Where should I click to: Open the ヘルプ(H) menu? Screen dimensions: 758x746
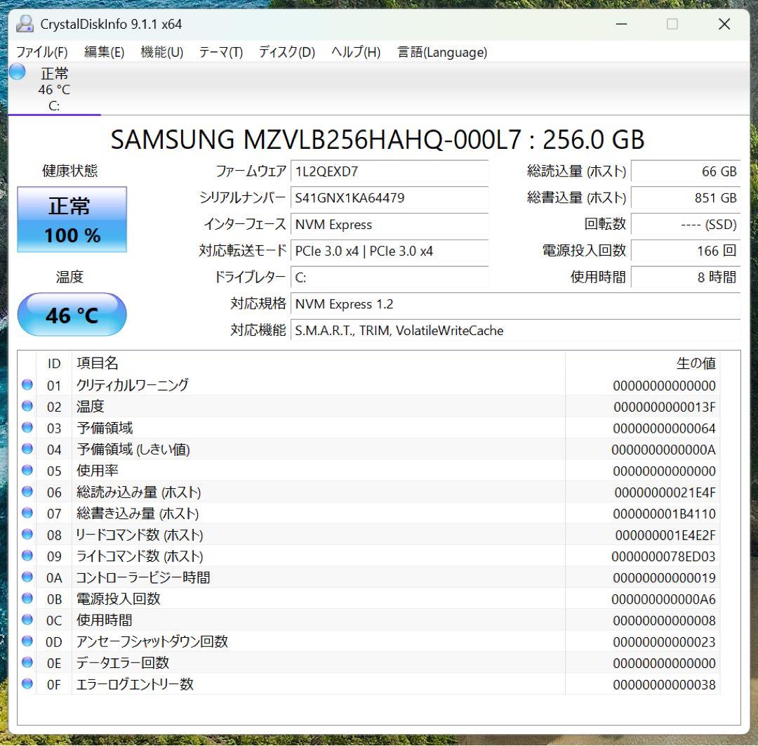[354, 52]
